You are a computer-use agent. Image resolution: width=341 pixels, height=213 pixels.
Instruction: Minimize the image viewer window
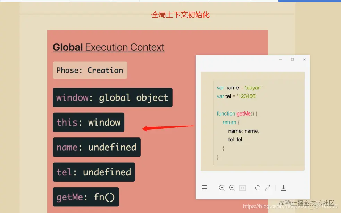coord(281,60)
